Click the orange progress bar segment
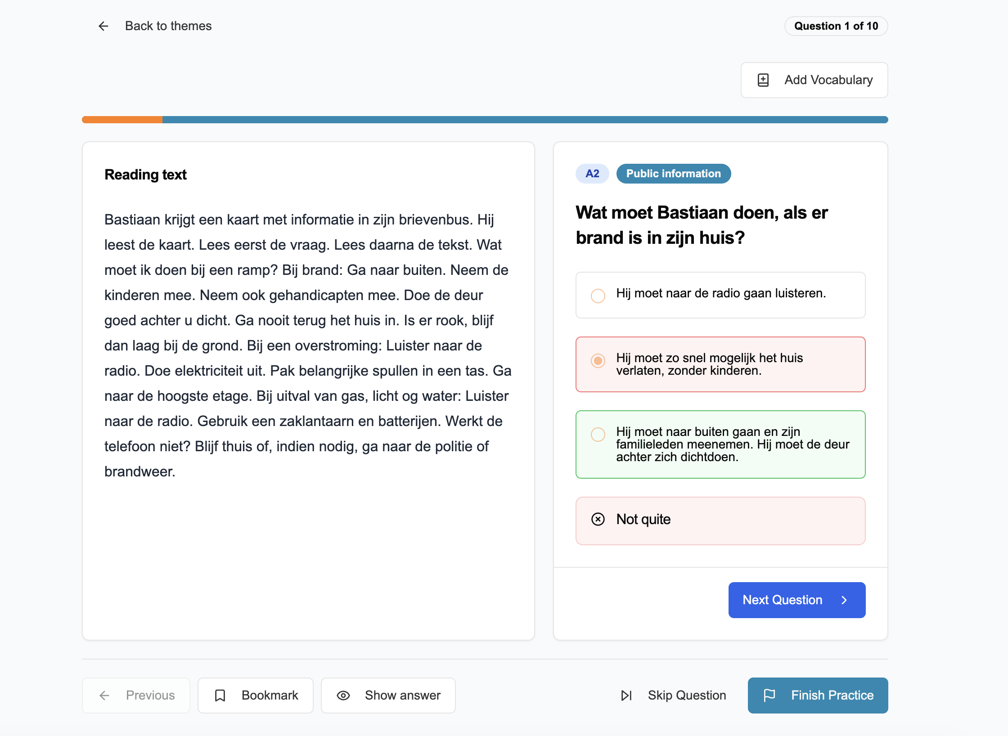The width and height of the screenshot is (1008, 736). (122, 120)
